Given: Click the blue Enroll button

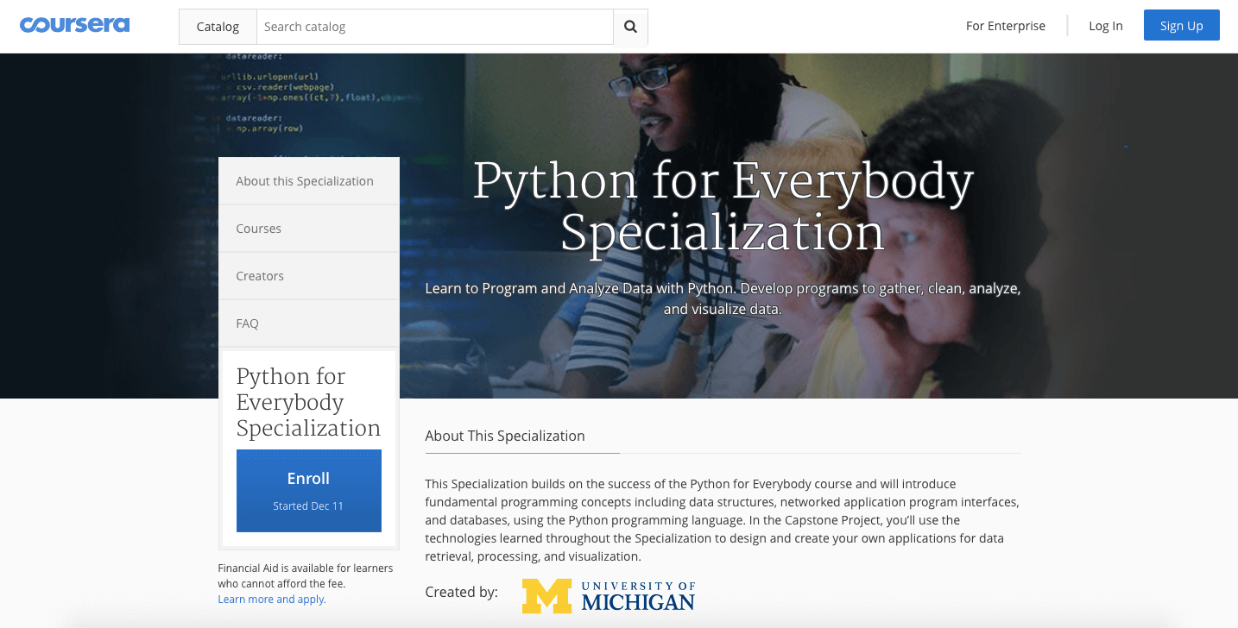Looking at the screenshot, I should (x=309, y=490).
